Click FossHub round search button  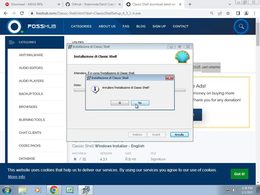(x=241, y=26)
